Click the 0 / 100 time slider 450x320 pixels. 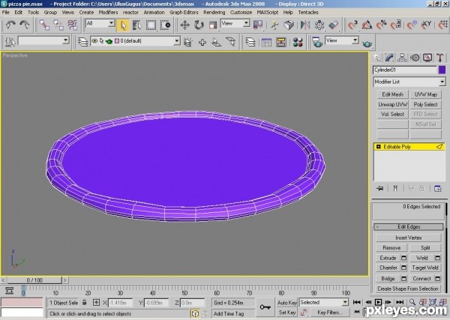pos(34,280)
